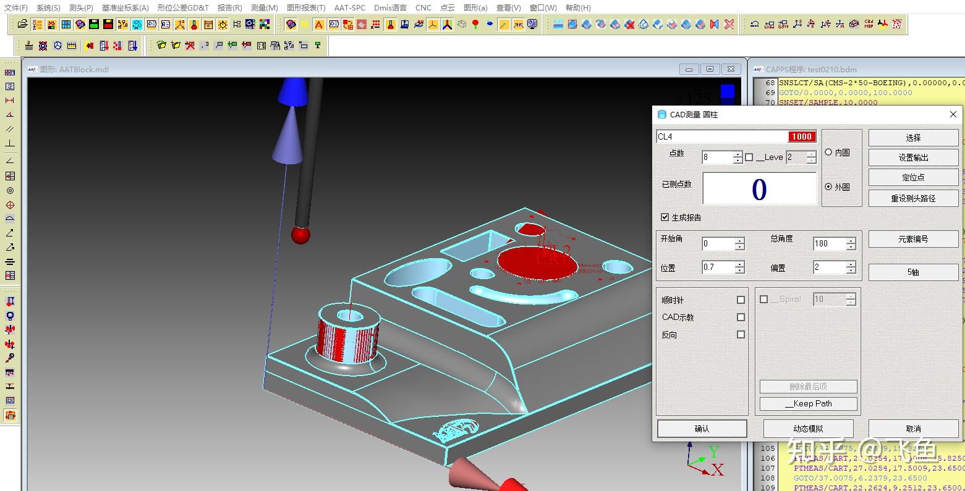Click the 重设测头路径 button
The height and width of the screenshot is (491, 965).
913,198
